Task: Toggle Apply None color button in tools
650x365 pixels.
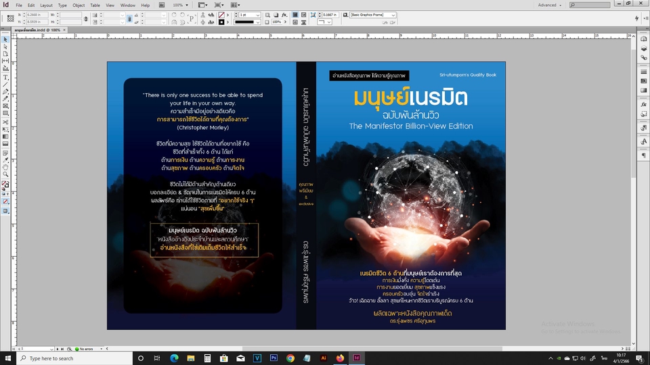Action: [5, 201]
